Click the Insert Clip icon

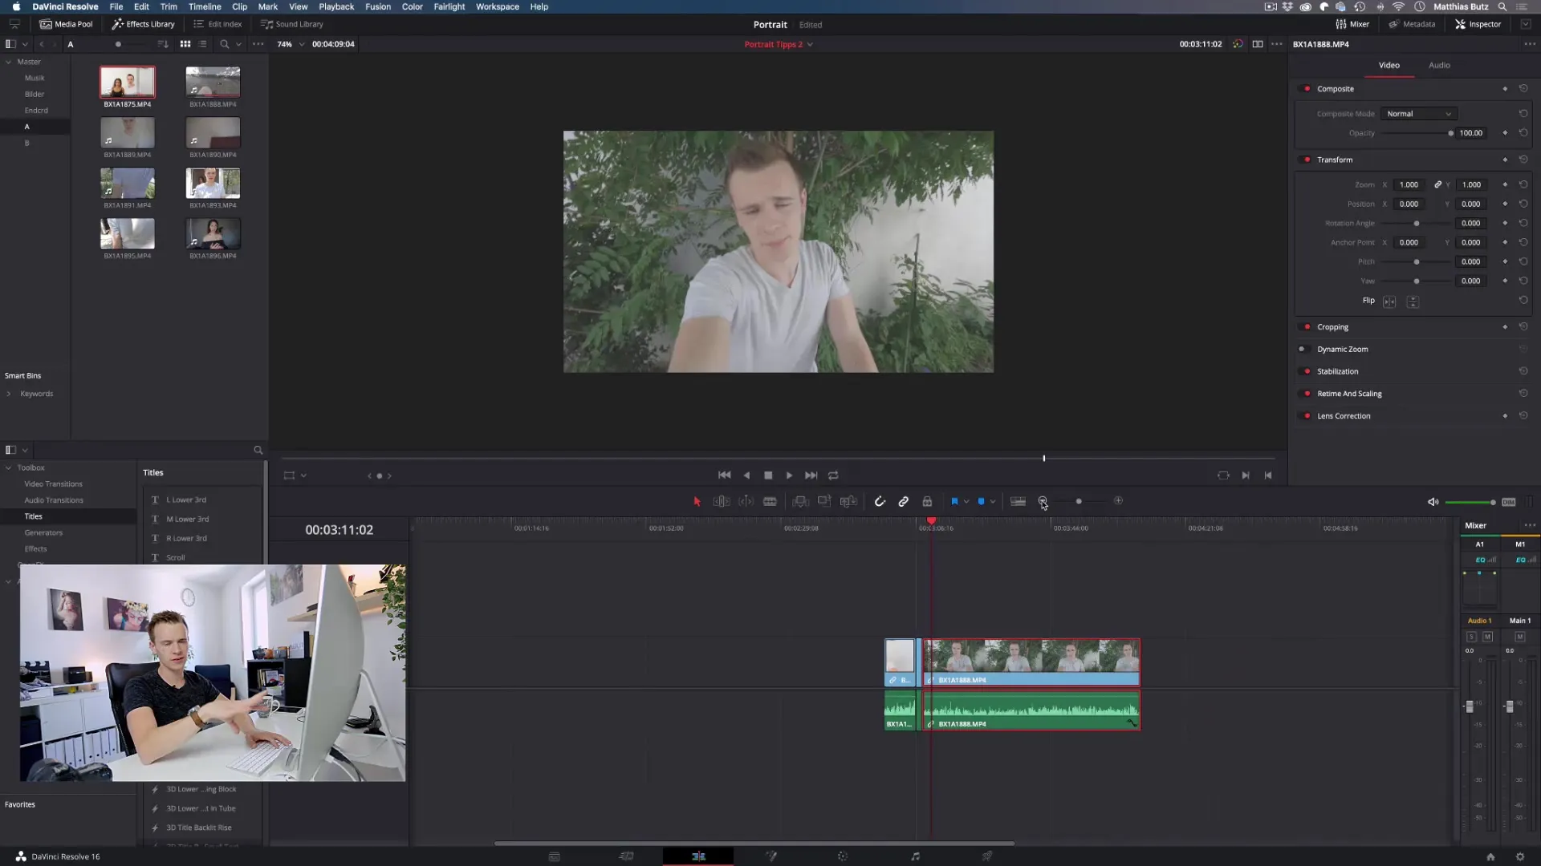point(799,501)
